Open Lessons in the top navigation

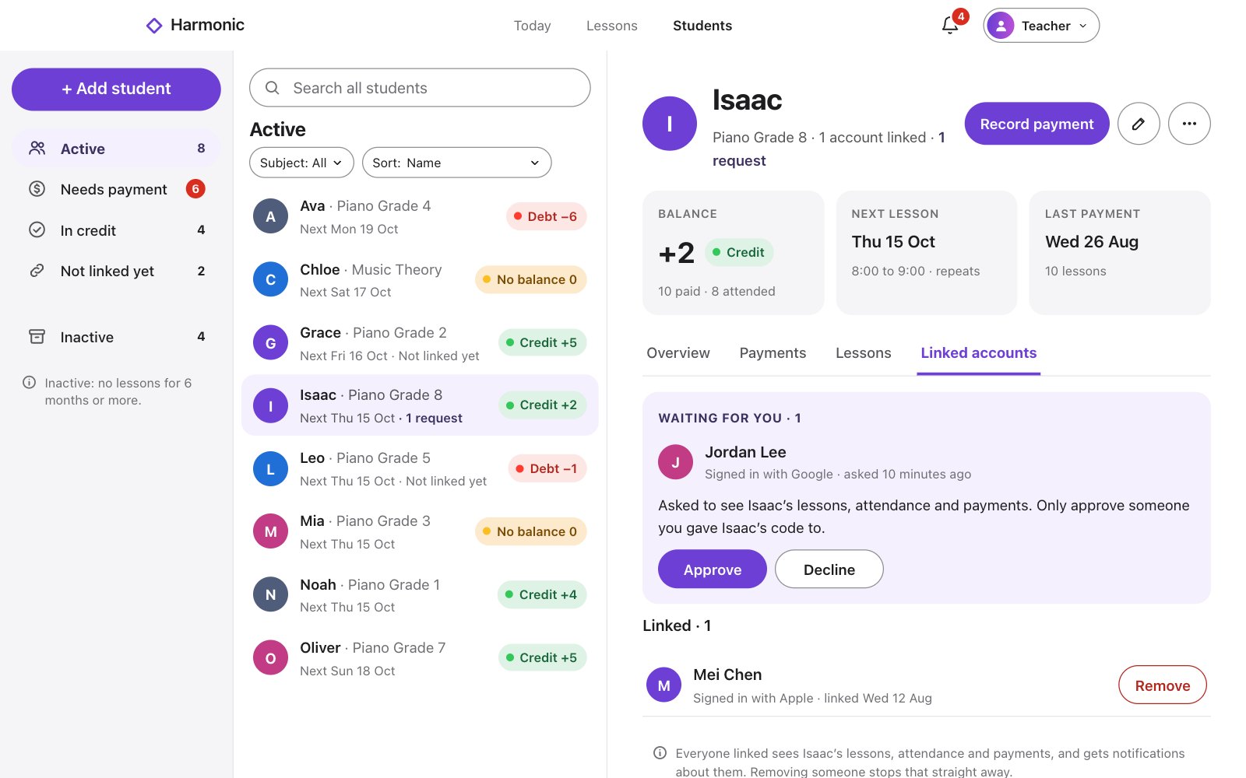click(611, 26)
